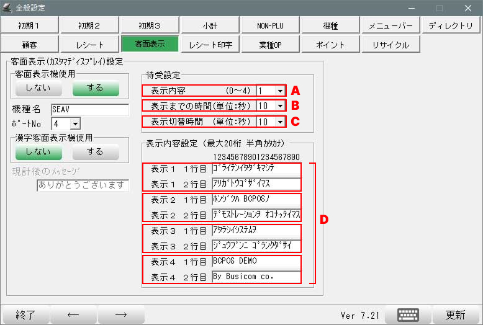
Task: Enable kanji customer display with する
Action: click(95, 151)
